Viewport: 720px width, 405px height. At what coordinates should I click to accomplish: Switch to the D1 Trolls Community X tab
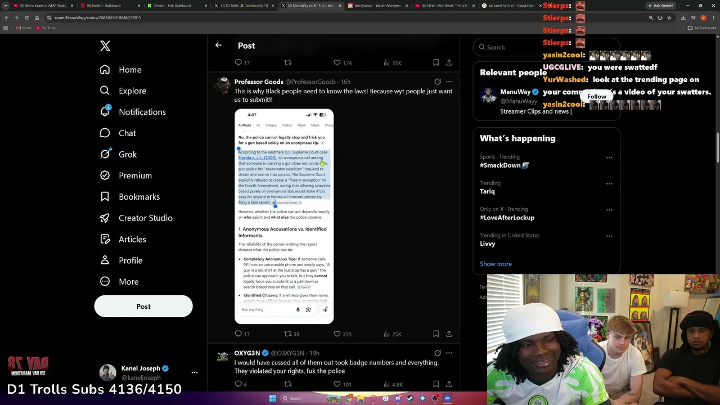tap(243, 6)
